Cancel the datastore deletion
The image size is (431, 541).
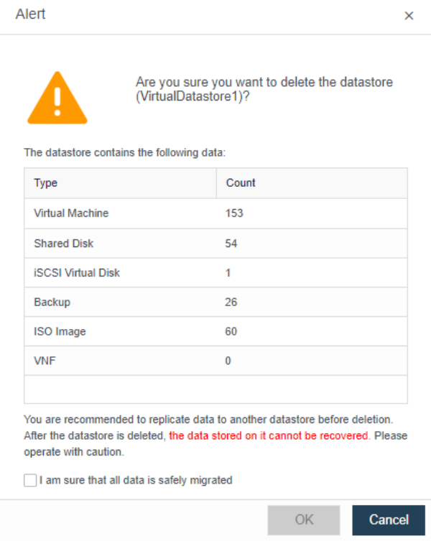click(x=389, y=519)
